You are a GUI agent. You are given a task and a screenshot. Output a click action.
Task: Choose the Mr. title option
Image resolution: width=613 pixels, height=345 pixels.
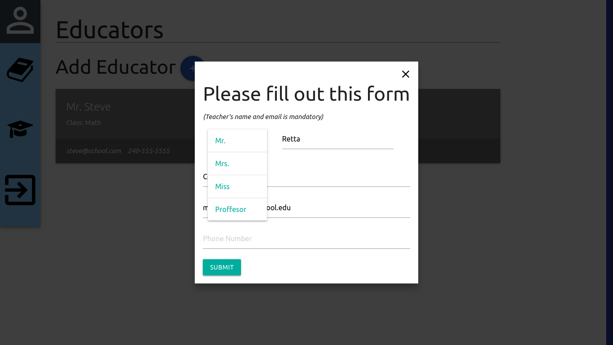tap(237, 141)
